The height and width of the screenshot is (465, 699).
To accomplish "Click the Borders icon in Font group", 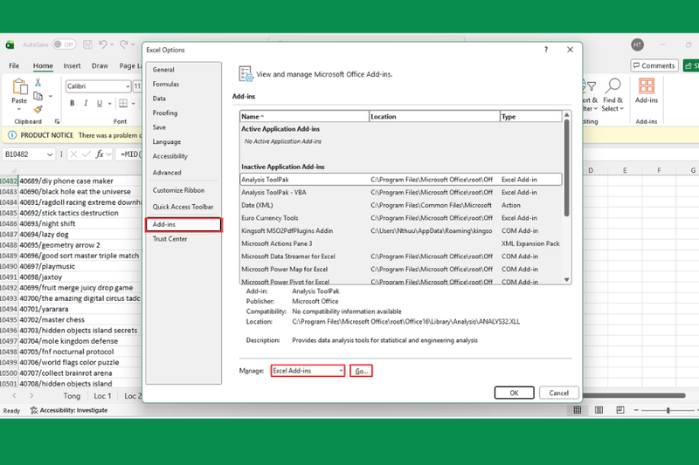I will pos(123,103).
